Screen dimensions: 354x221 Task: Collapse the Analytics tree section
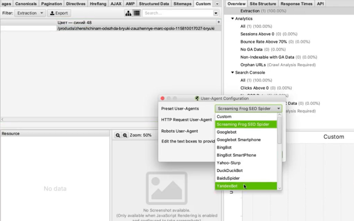coord(233,19)
